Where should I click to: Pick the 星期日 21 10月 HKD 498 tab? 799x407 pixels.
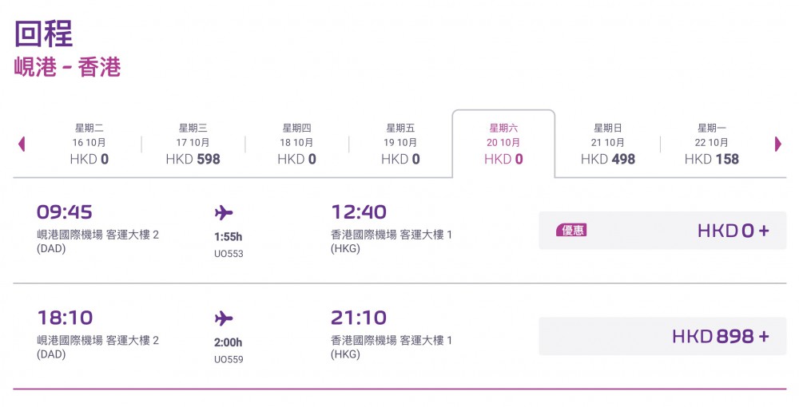point(608,144)
